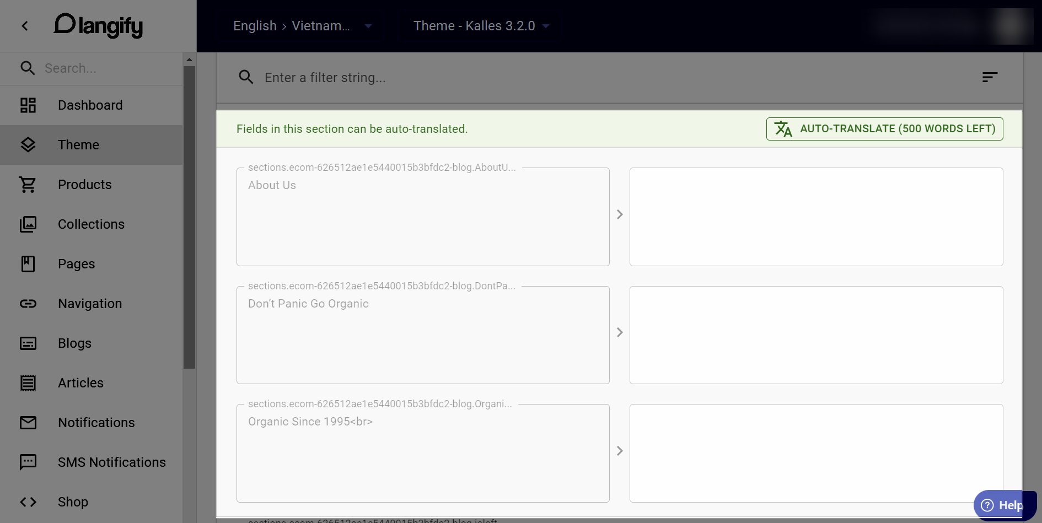The width and height of the screenshot is (1042, 523).
Task: Select the Products section icon
Action: [28, 184]
